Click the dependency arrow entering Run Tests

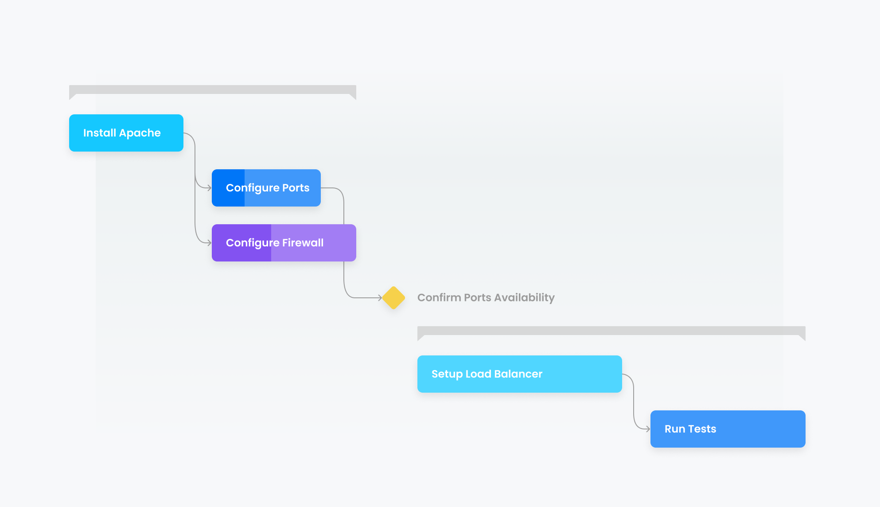point(647,429)
